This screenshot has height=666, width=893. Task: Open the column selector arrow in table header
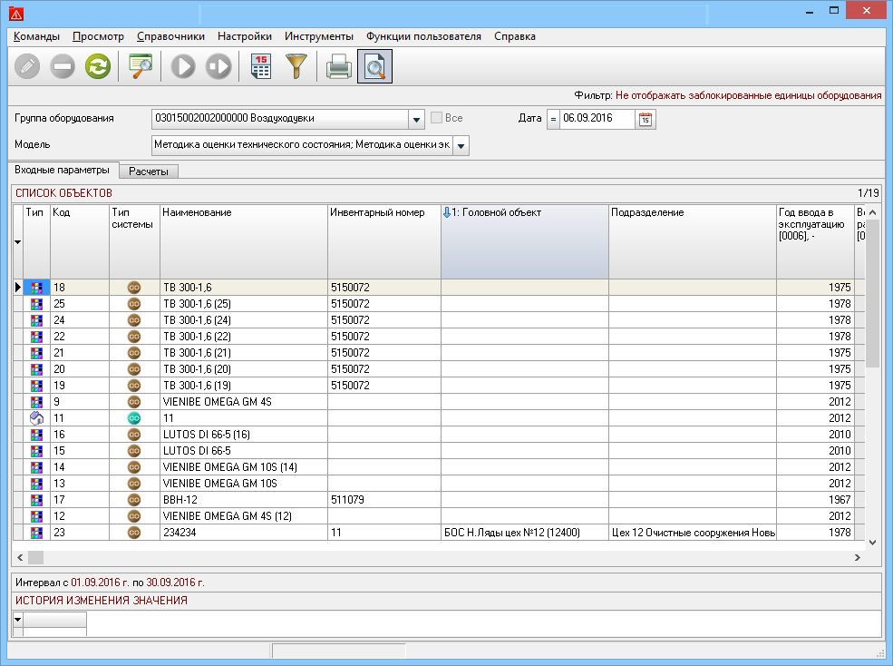[x=17, y=242]
